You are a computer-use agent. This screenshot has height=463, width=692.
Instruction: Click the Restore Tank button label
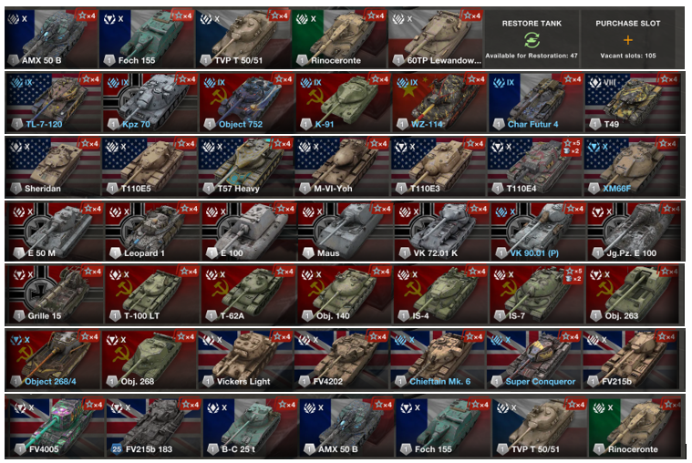(532, 24)
